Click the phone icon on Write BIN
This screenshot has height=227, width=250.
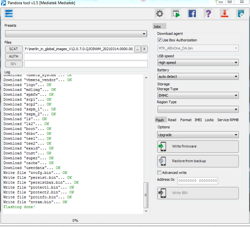click(x=162, y=193)
